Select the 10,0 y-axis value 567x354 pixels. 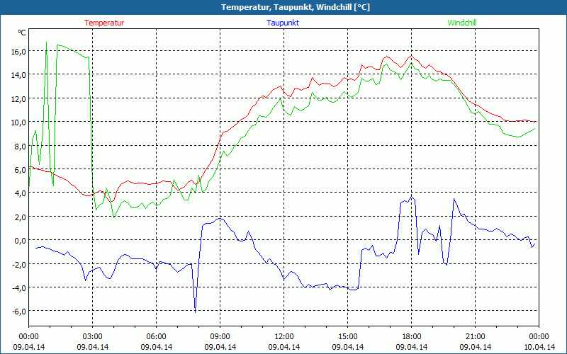(18, 122)
